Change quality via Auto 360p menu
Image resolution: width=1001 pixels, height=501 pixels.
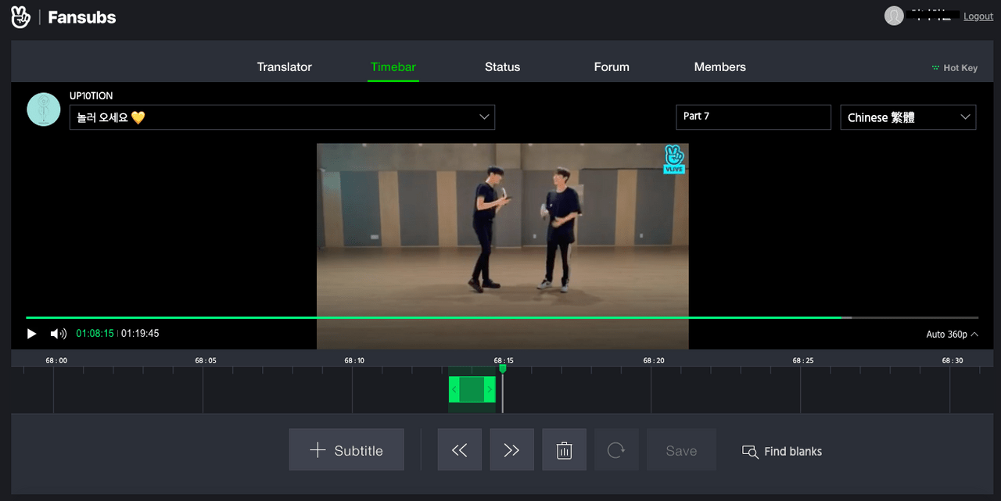pos(952,335)
